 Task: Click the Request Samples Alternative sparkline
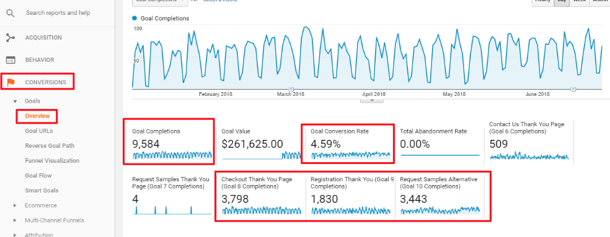point(440,210)
